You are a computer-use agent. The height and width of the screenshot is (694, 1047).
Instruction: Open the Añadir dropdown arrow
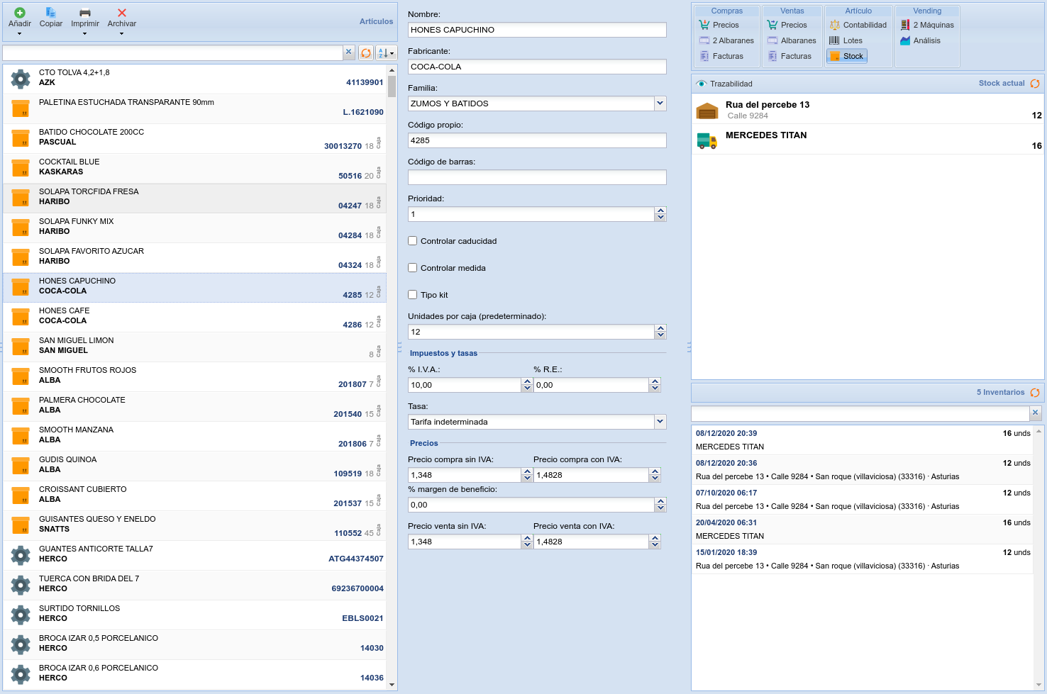click(20, 33)
